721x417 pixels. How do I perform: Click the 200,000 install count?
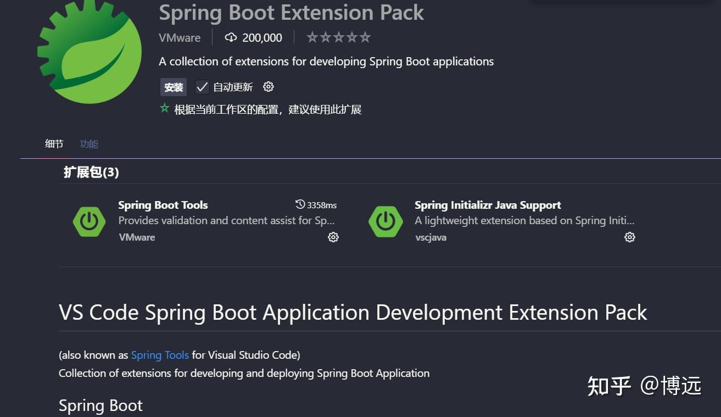[262, 38]
